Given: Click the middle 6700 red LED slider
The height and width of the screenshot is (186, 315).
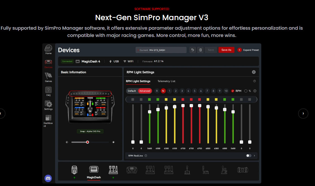Looking at the screenshot, I should click(x=191, y=106).
